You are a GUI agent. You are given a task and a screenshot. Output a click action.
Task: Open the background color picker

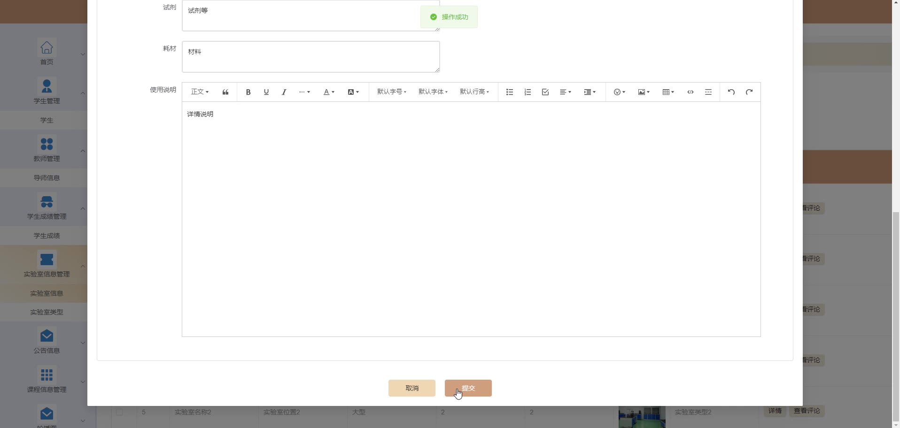[x=353, y=92]
